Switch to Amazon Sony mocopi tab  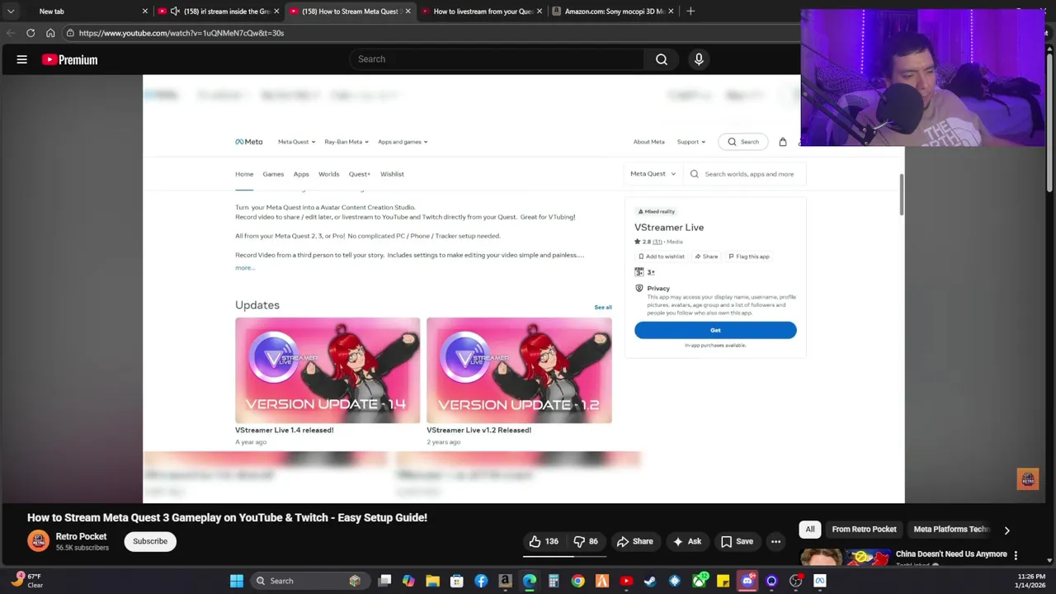613,12
